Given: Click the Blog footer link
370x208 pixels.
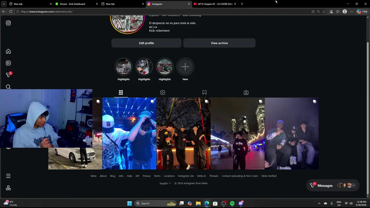Looking at the screenshot, I should point(112,176).
